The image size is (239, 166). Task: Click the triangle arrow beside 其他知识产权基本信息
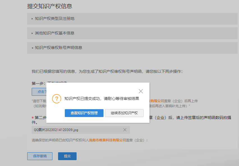click(x=32, y=33)
